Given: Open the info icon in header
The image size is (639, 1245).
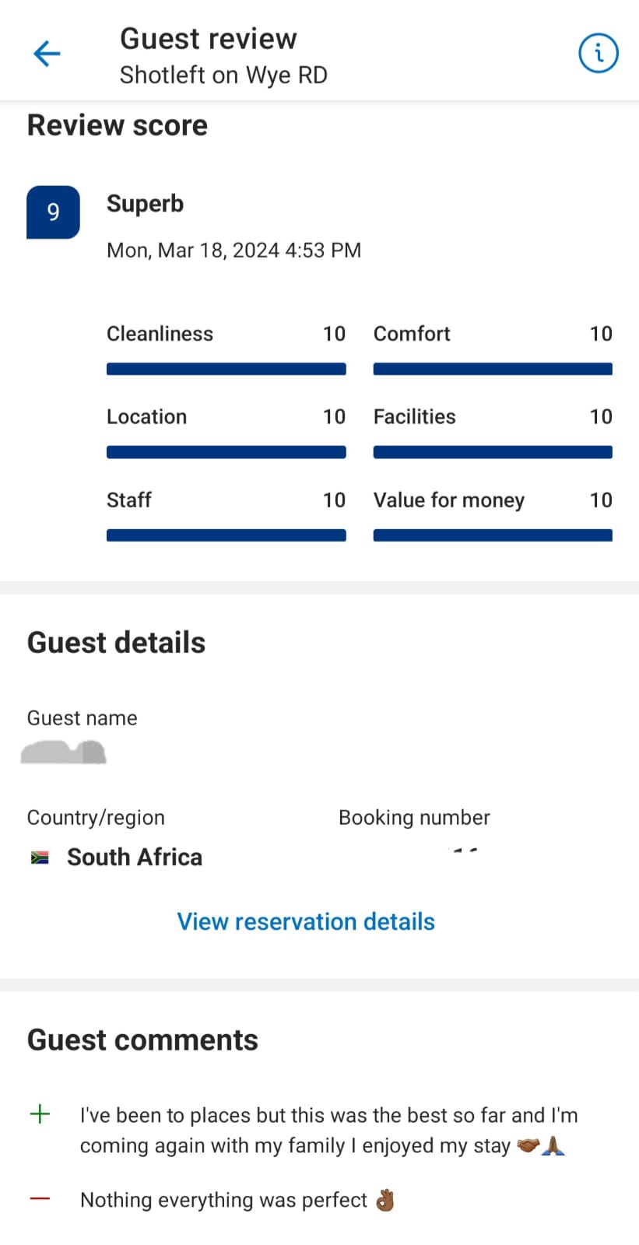Looking at the screenshot, I should pyautogui.click(x=598, y=54).
